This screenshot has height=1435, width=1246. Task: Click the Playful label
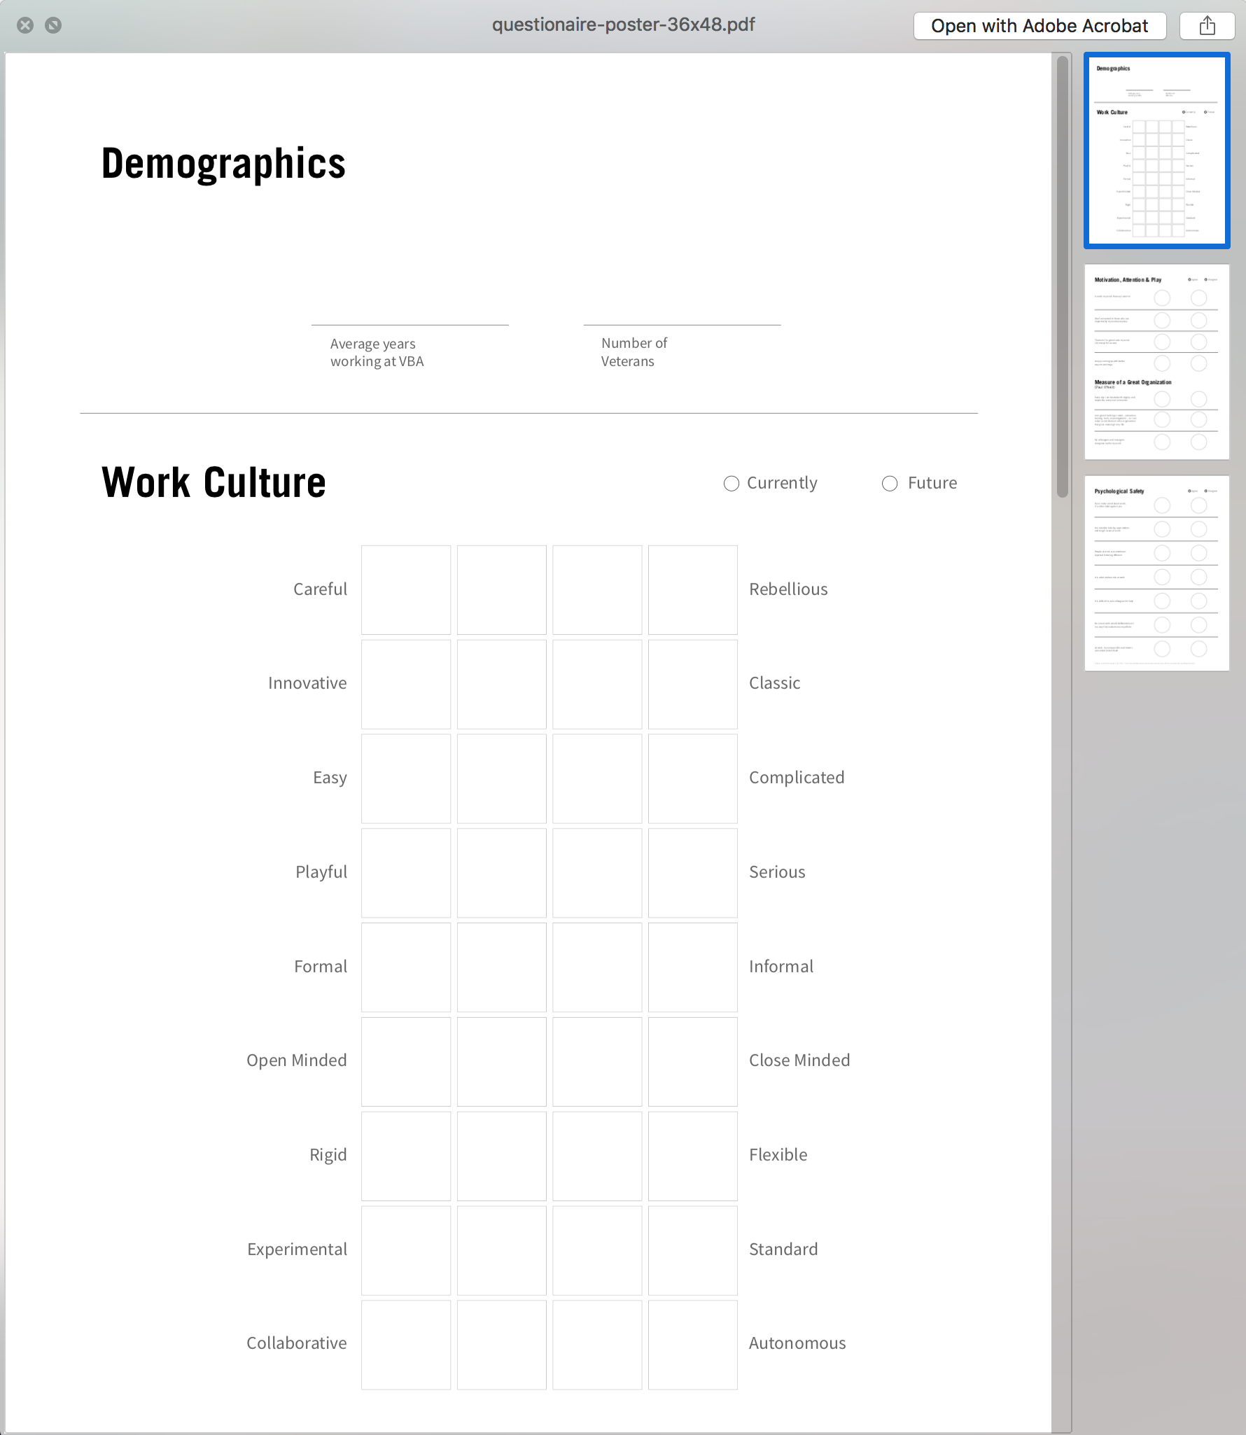coord(321,872)
